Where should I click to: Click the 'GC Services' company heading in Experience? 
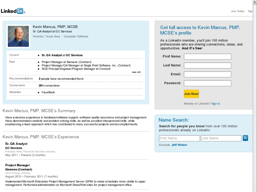(x=13, y=148)
